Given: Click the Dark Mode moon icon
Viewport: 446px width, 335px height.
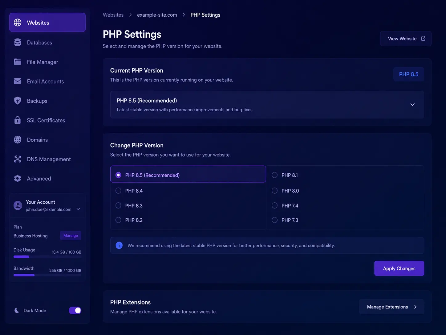Looking at the screenshot, I should 17,310.
